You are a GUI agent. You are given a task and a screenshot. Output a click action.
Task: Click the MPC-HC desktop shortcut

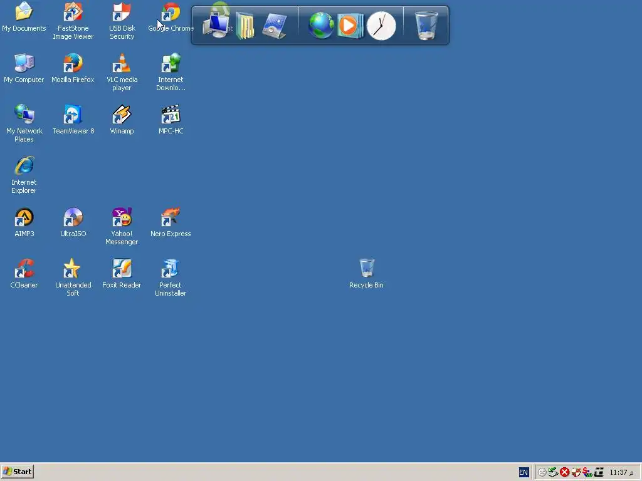pyautogui.click(x=171, y=120)
